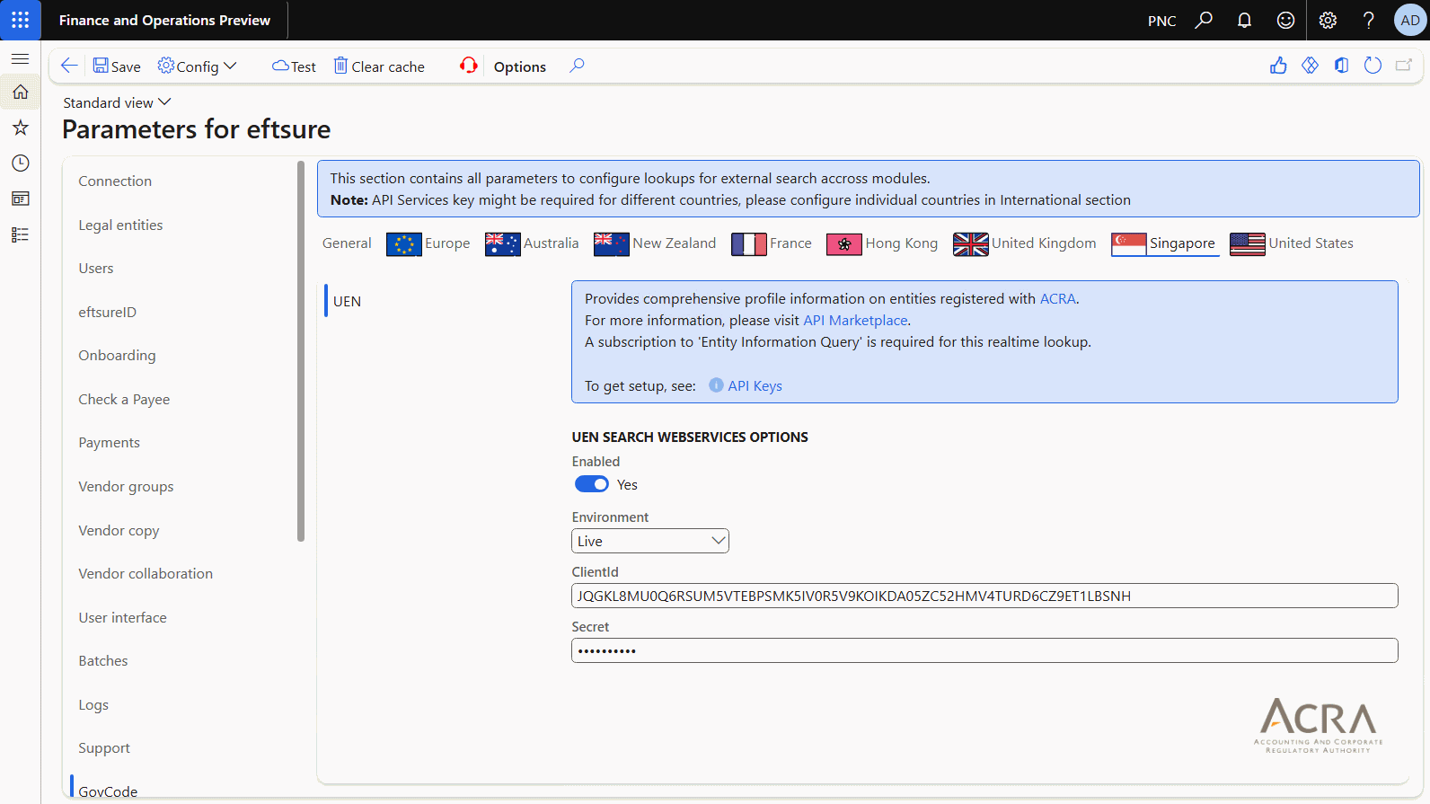Open the Legal entities section
The image size is (1430, 804).
tap(120, 225)
